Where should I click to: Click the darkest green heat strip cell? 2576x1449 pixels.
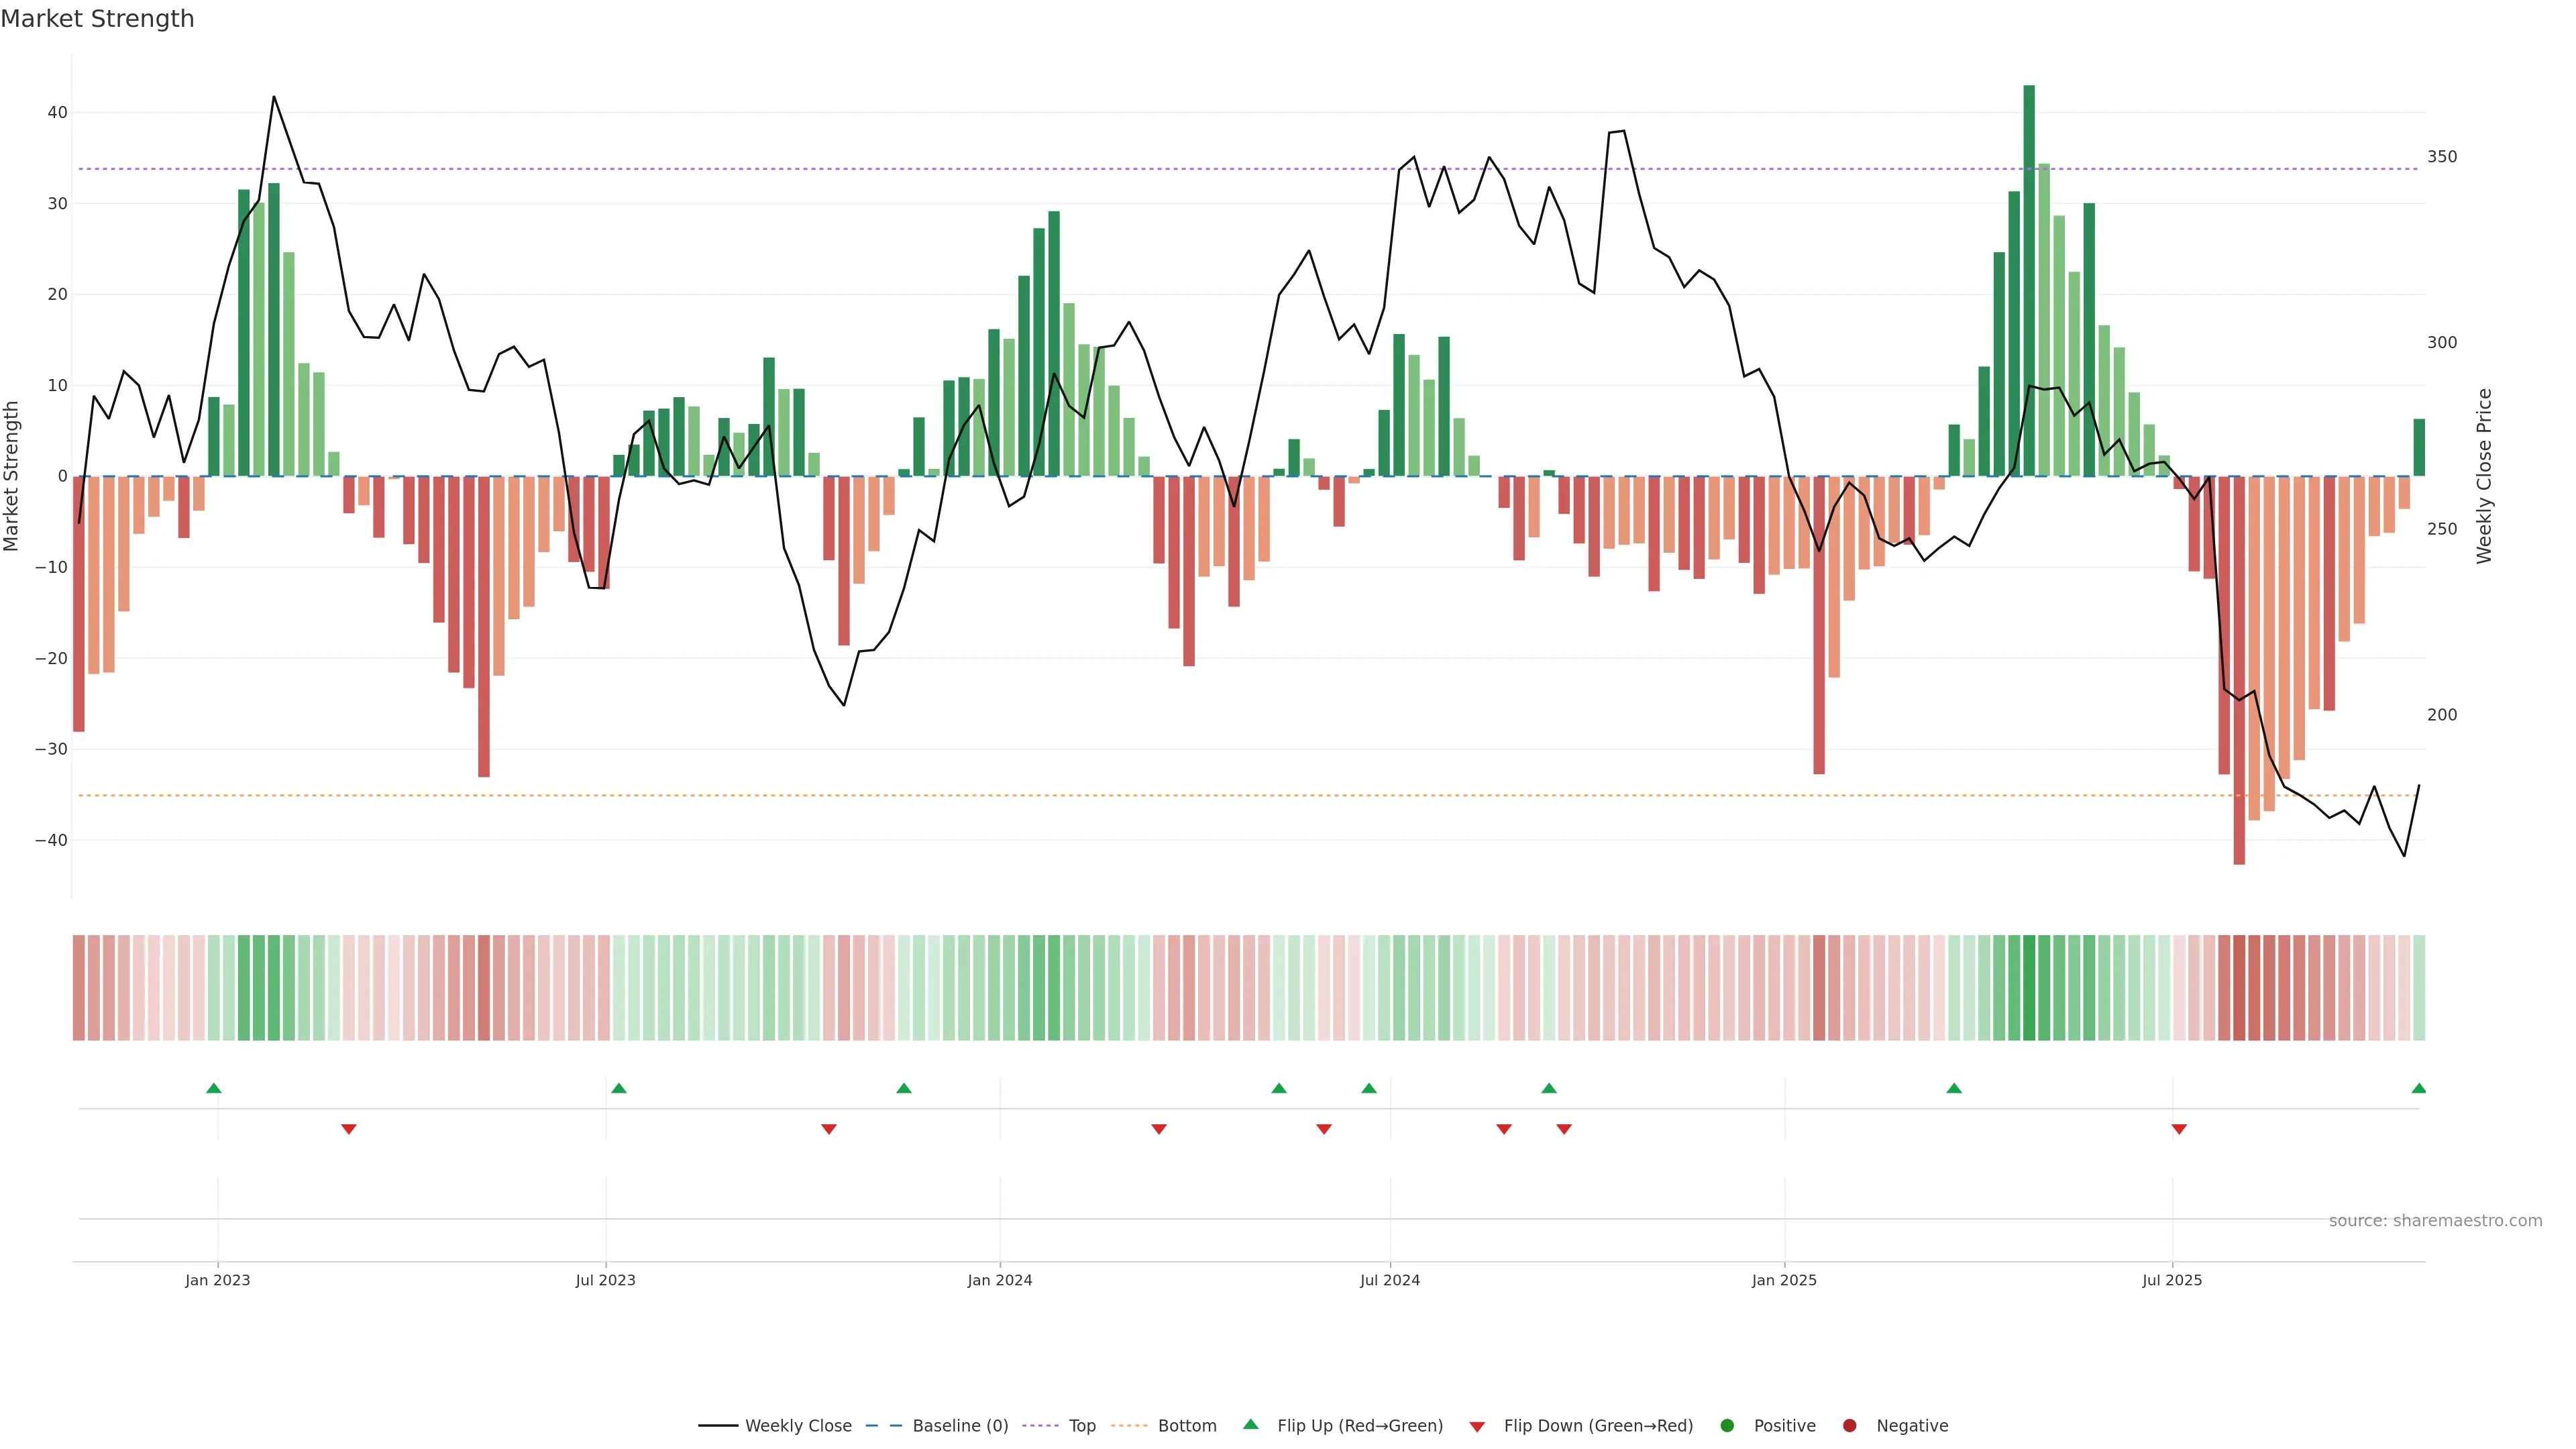pos(2029,988)
